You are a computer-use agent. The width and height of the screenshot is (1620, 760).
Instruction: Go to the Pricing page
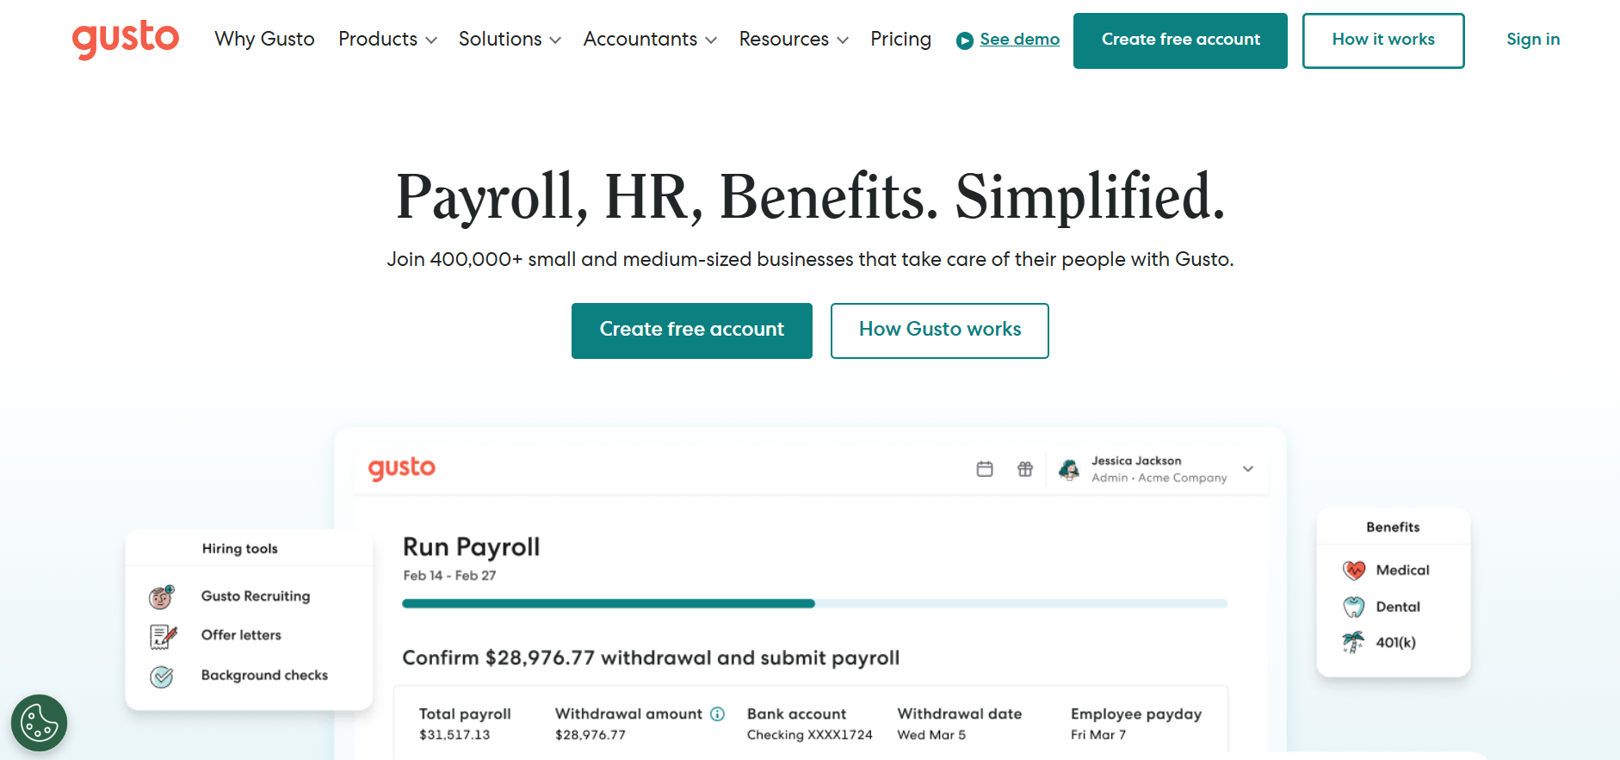pyautogui.click(x=900, y=40)
